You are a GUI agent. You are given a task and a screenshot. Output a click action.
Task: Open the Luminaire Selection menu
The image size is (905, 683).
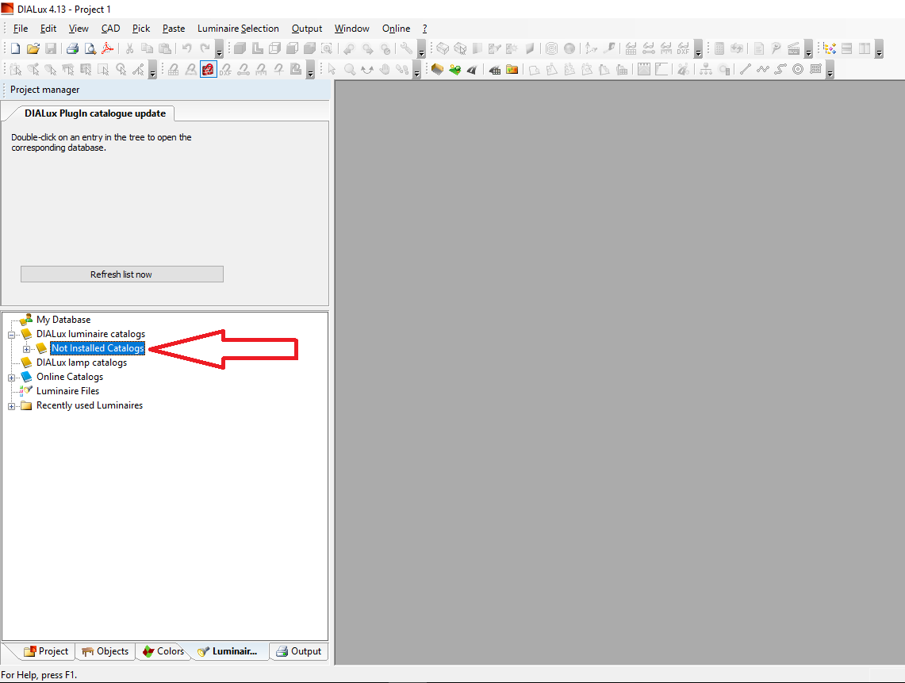point(238,29)
